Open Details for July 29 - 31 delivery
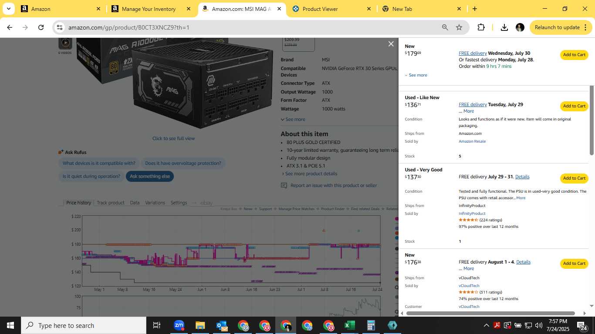This screenshot has height=334, width=595. pyautogui.click(x=522, y=177)
